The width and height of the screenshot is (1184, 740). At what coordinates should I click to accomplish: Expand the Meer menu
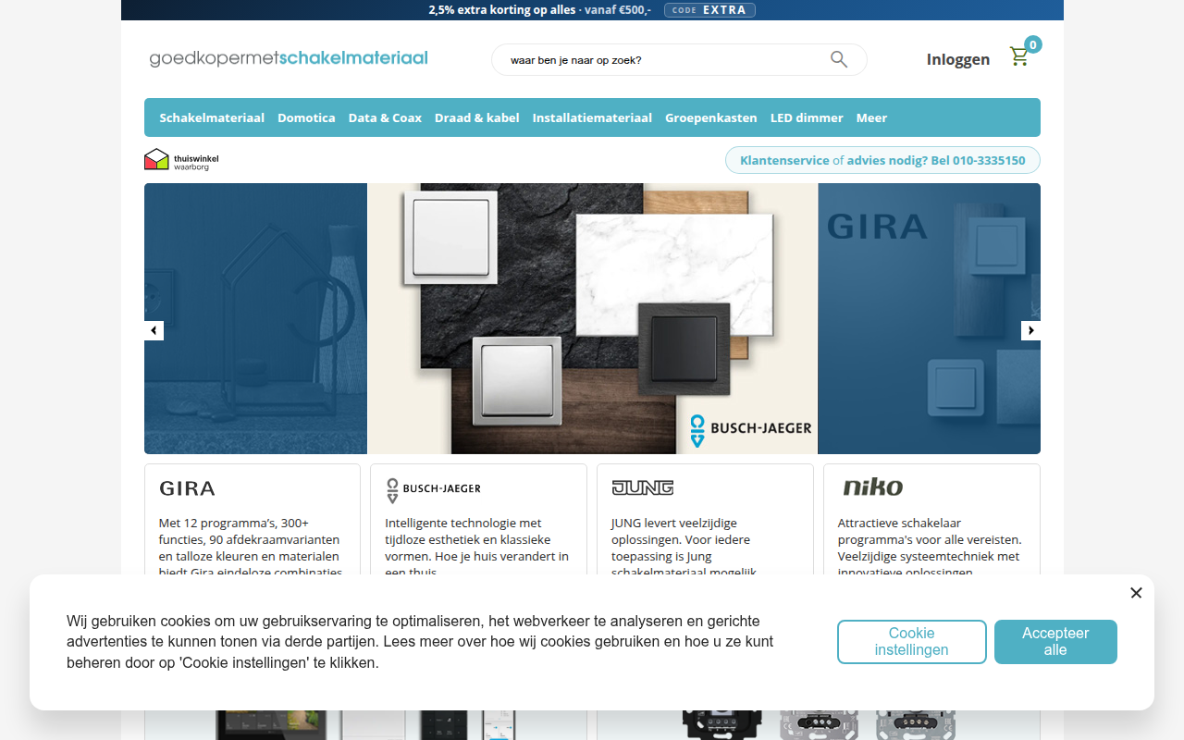[x=871, y=117]
